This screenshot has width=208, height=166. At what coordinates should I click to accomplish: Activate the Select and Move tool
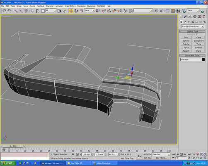tap(71, 11)
